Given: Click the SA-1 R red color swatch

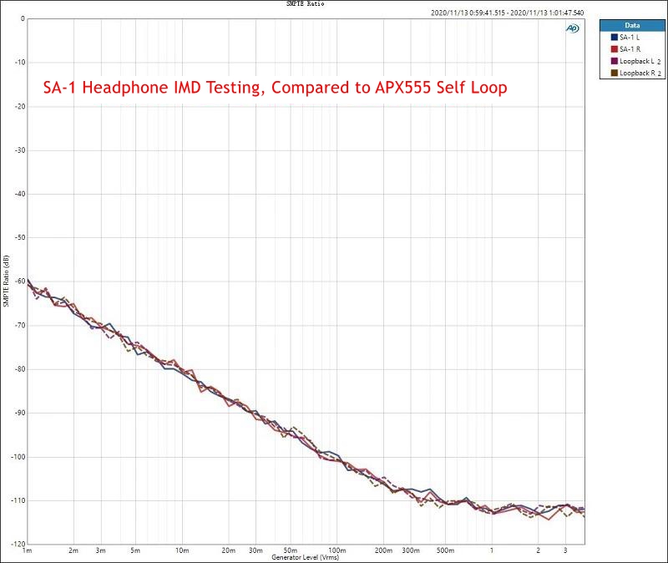Looking at the screenshot, I should (x=615, y=49).
